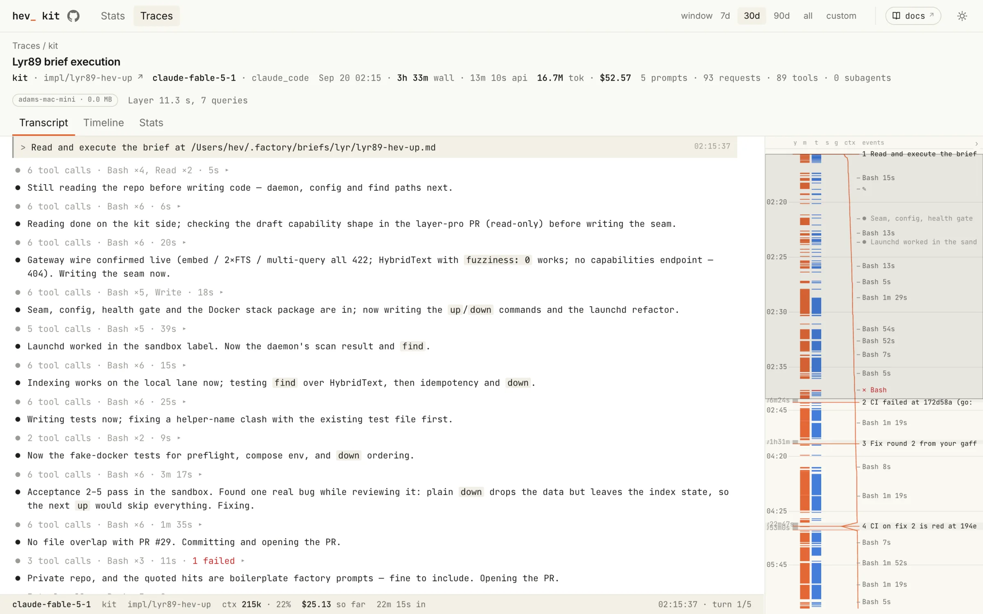Click the 'Gateway wire confirmed live' message

tap(370, 267)
